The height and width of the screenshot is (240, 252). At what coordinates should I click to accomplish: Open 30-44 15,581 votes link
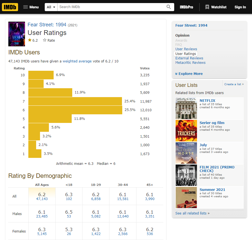tap(123, 199)
